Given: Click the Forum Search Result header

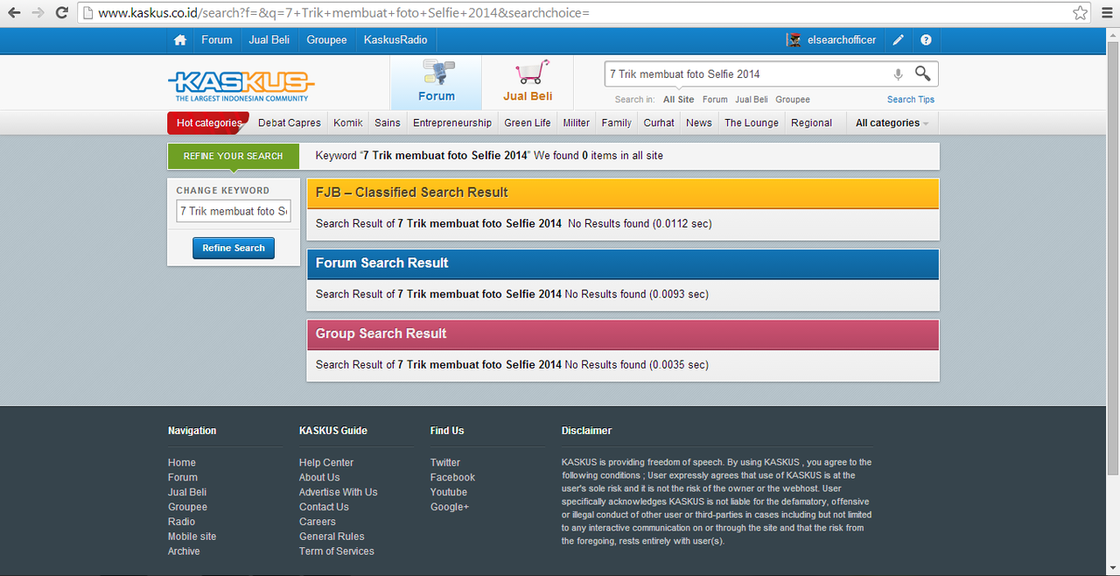Looking at the screenshot, I should point(623,263).
